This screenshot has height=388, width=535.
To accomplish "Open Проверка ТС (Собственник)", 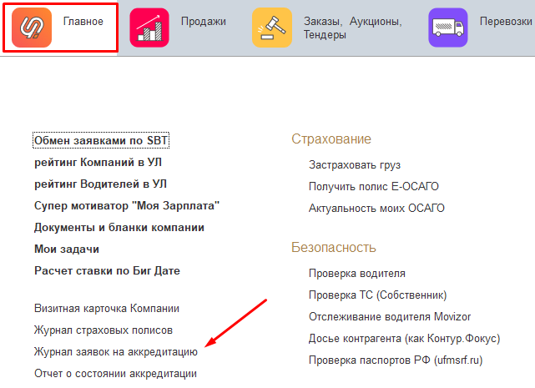I will click(x=378, y=295).
